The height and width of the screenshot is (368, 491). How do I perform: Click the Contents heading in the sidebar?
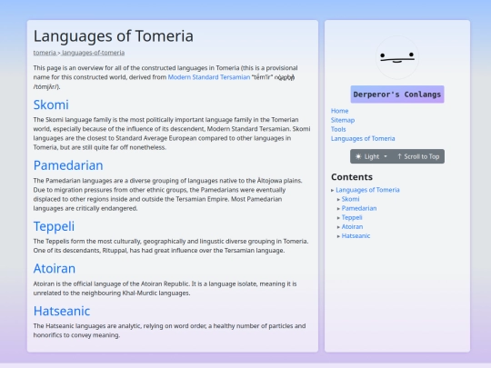[x=352, y=177]
